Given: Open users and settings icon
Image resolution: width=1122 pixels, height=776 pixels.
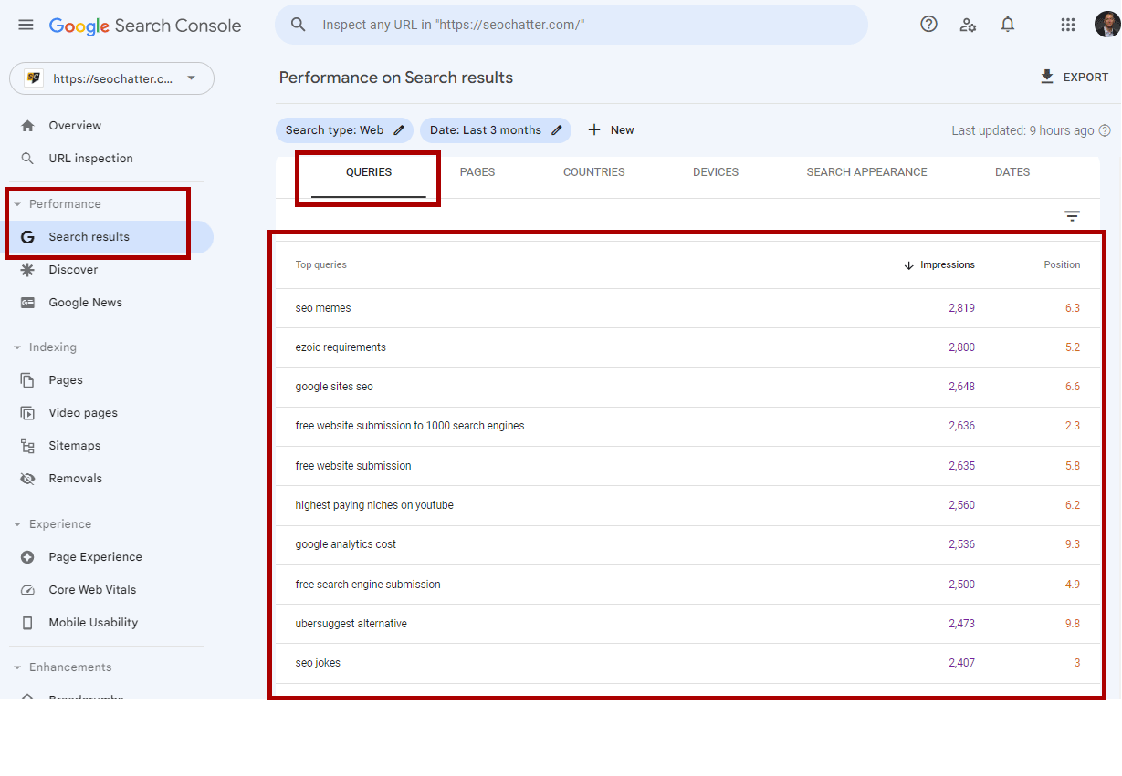Looking at the screenshot, I should tap(968, 25).
